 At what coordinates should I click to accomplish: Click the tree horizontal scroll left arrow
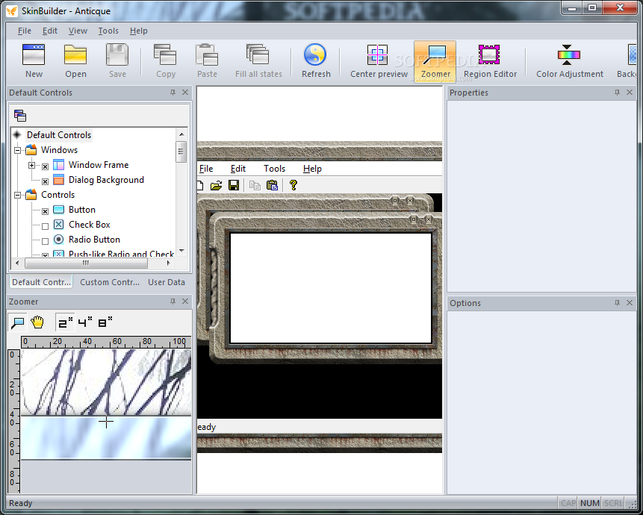click(17, 263)
